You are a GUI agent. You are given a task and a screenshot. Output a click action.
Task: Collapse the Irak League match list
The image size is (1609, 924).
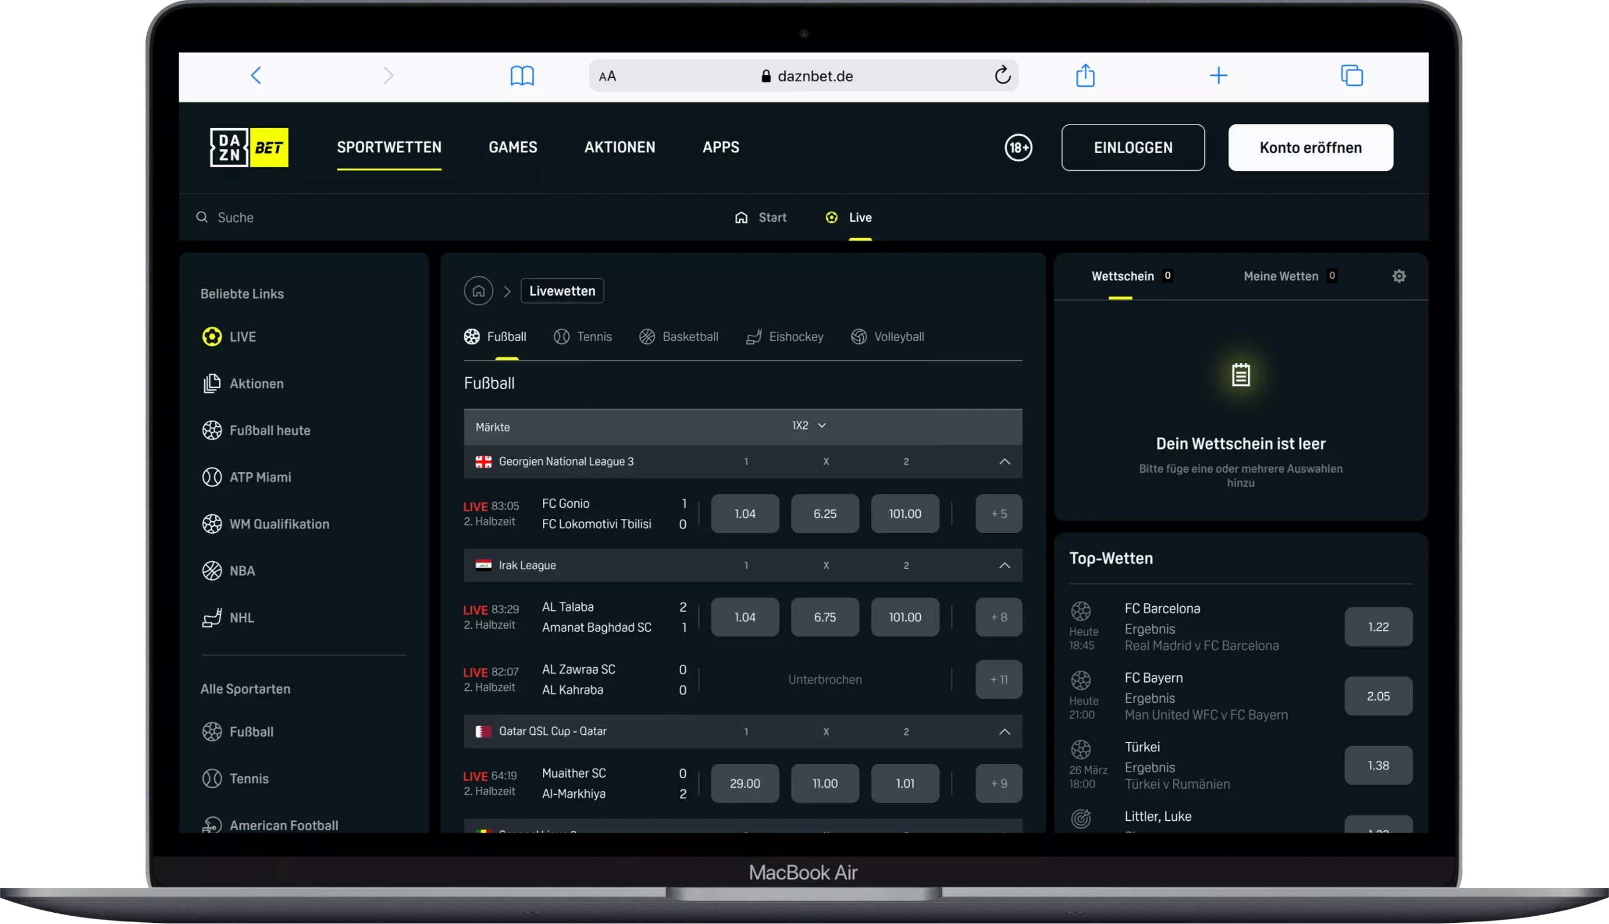pyautogui.click(x=1005, y=565)
